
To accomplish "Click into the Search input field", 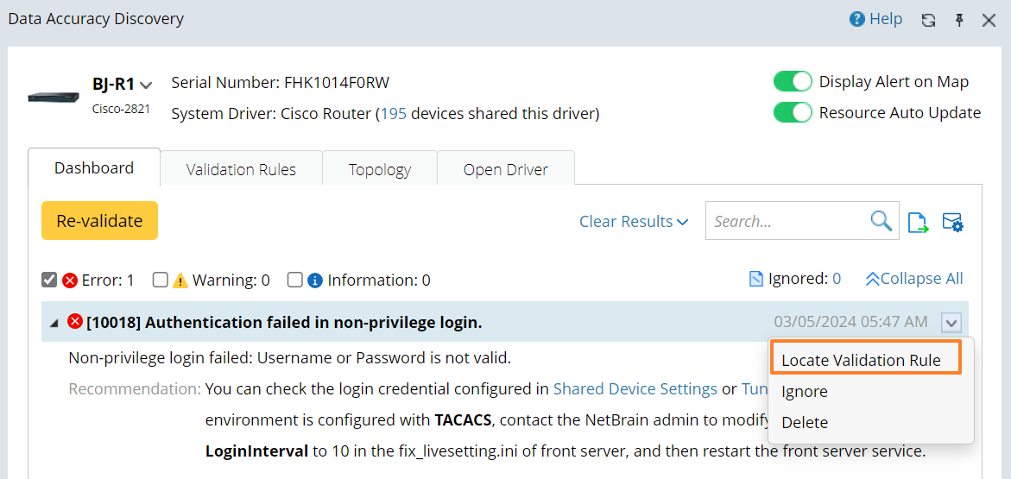I will coord(786,222).
